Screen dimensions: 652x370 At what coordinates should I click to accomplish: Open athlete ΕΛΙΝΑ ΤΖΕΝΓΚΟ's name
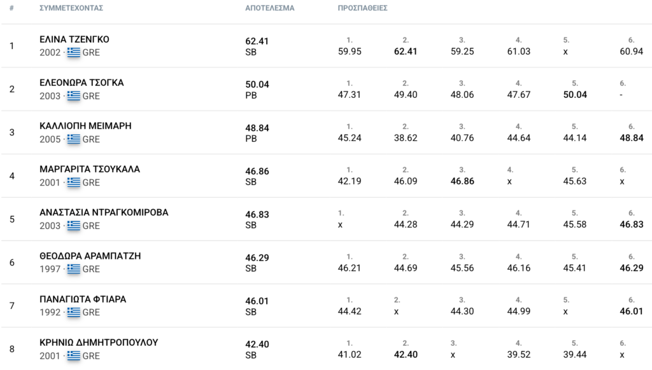74,39
